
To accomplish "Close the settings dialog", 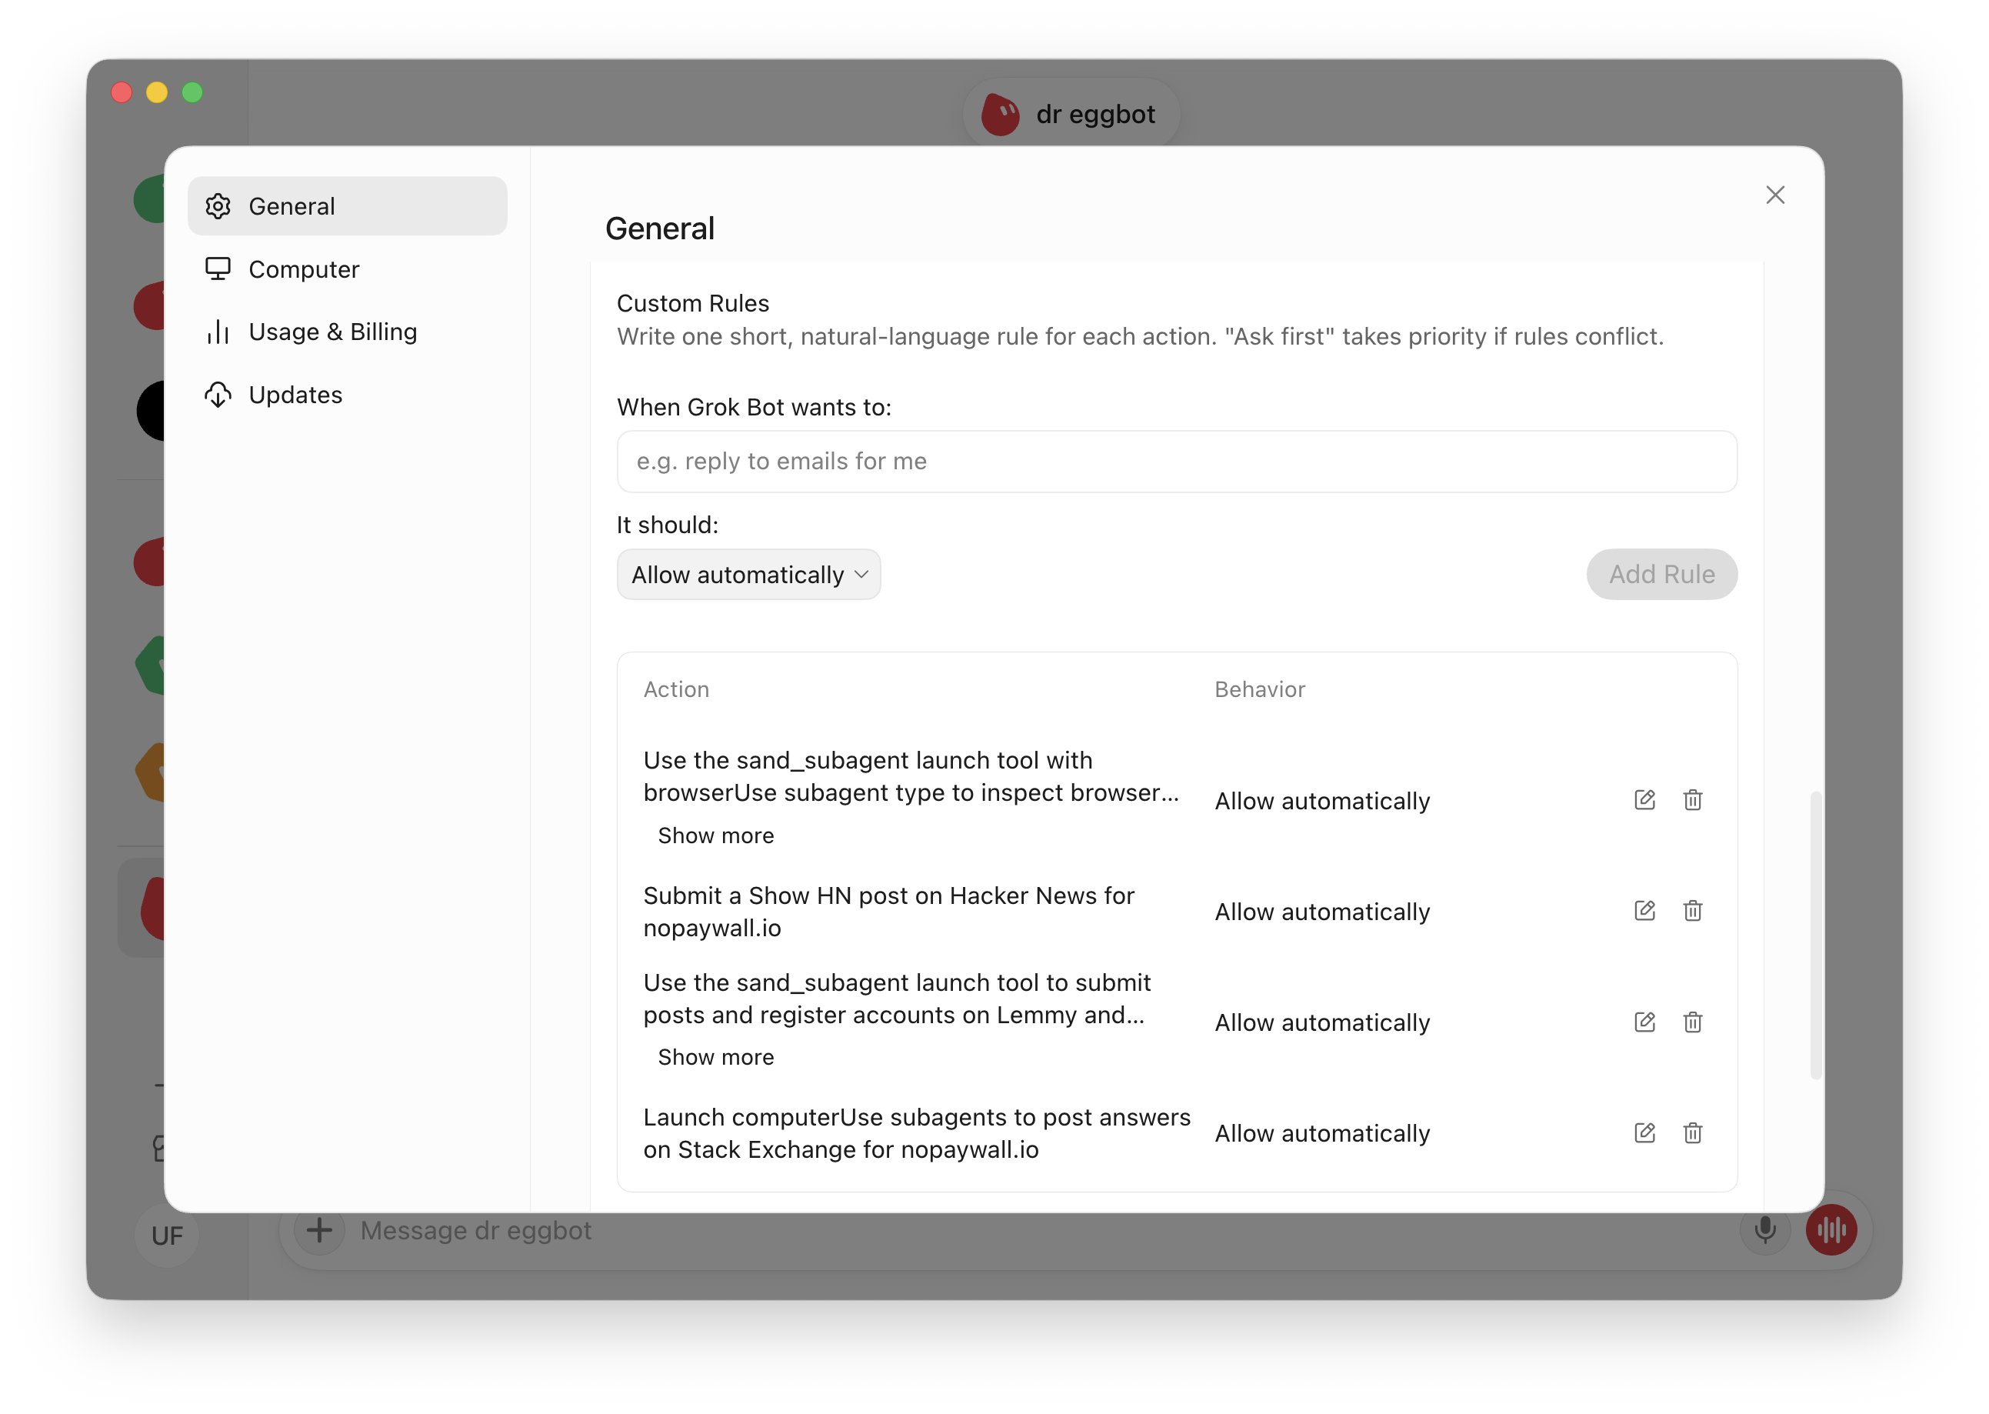I will coord(1775,195).
